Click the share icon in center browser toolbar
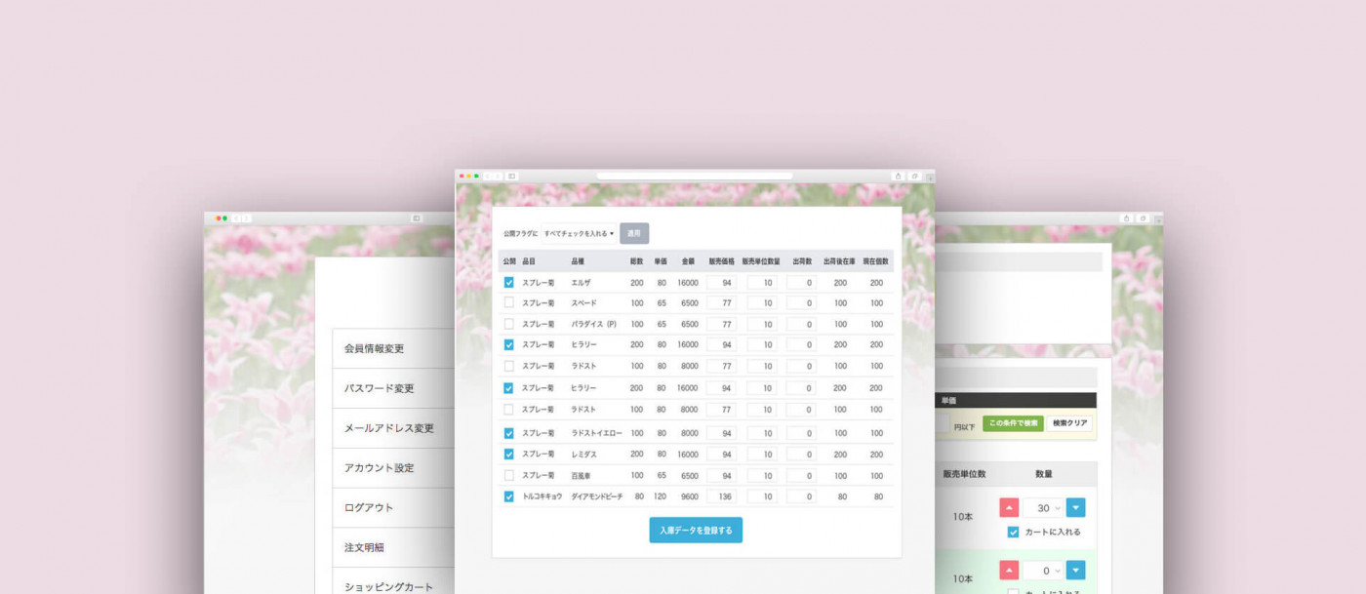 (898, 176)
